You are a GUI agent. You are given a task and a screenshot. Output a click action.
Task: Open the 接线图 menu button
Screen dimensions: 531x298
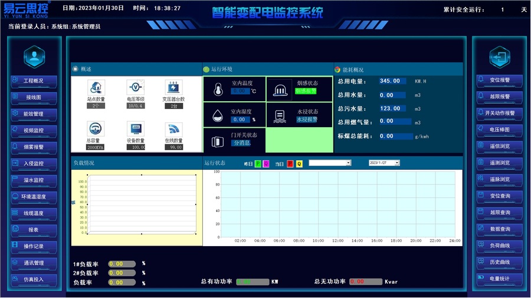coord(34,98)
